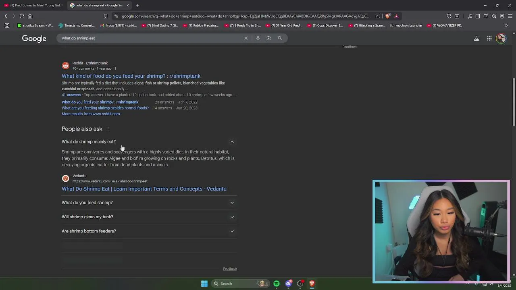Open Brave Leo AI assistant
The image size is (516, 290).
[494, 16]
